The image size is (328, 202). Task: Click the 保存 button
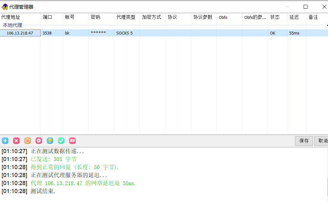click(x=304, y=141)
